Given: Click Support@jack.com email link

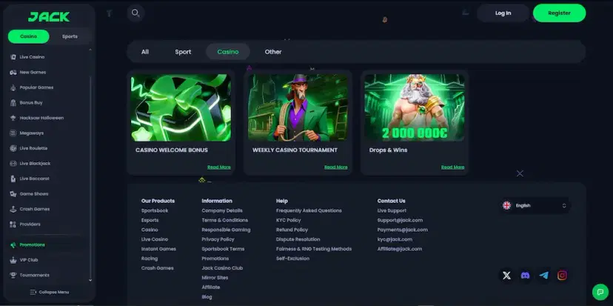Looking at the screenshot, I should coord(400,220).
